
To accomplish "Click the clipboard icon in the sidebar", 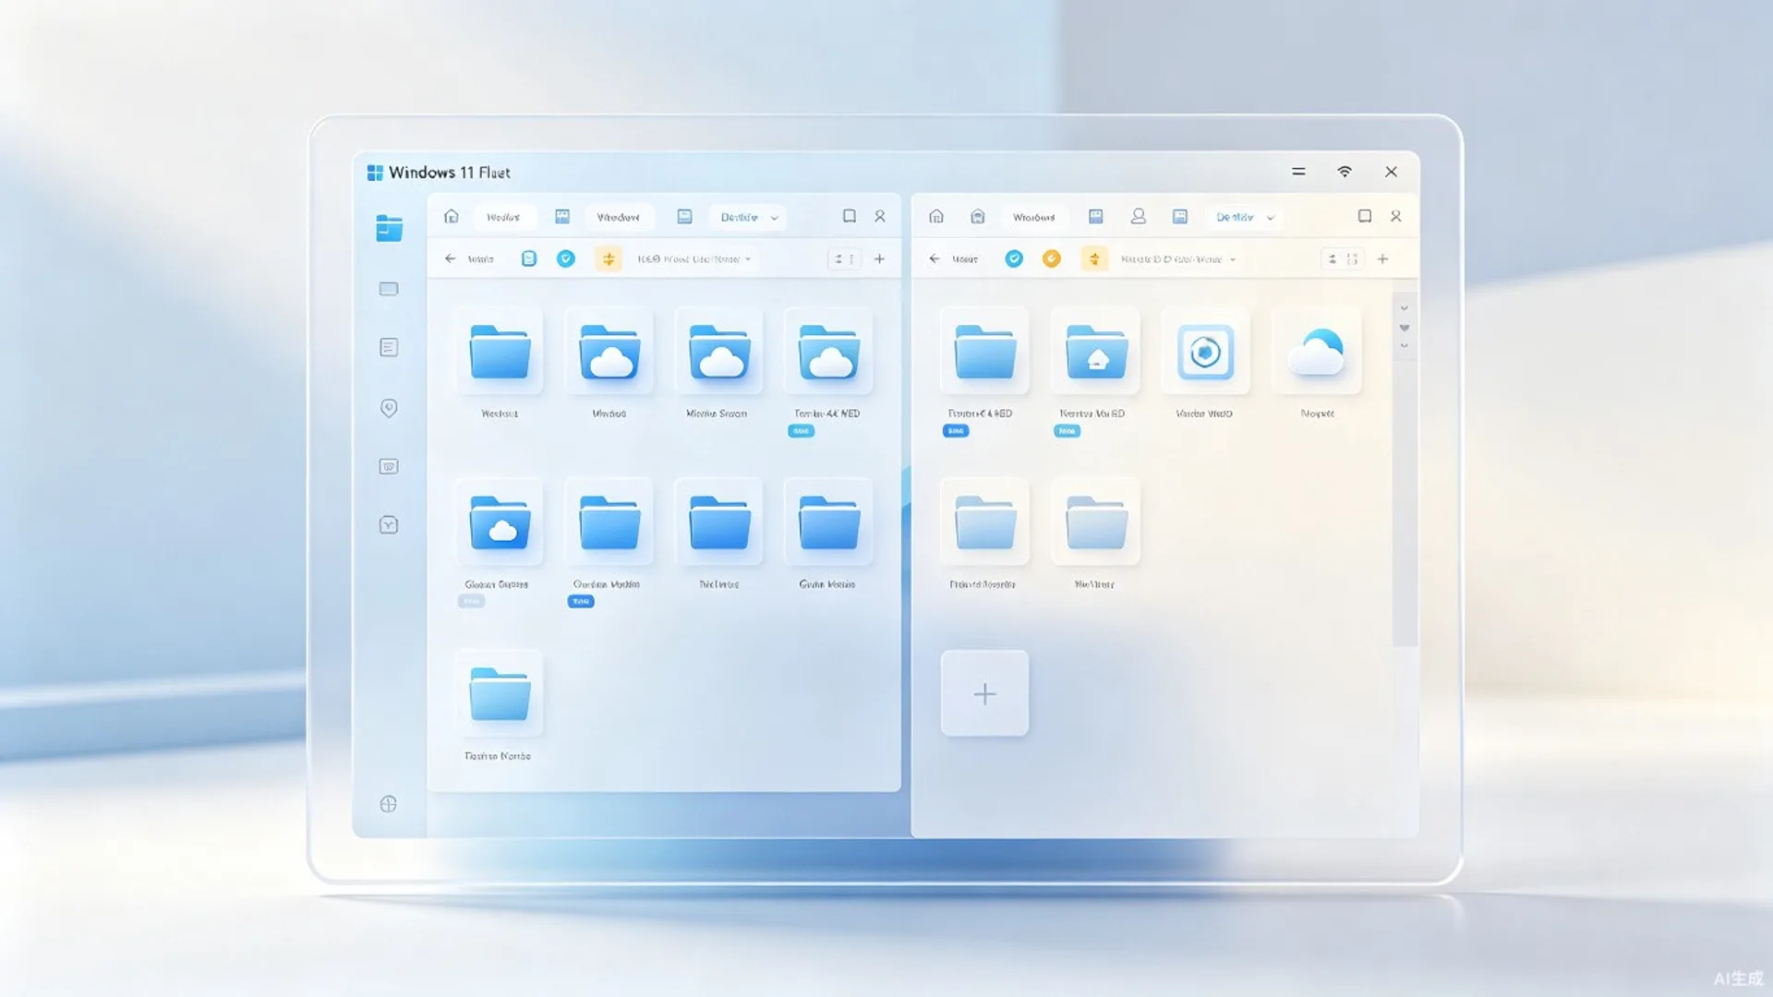I will point(389,524).
